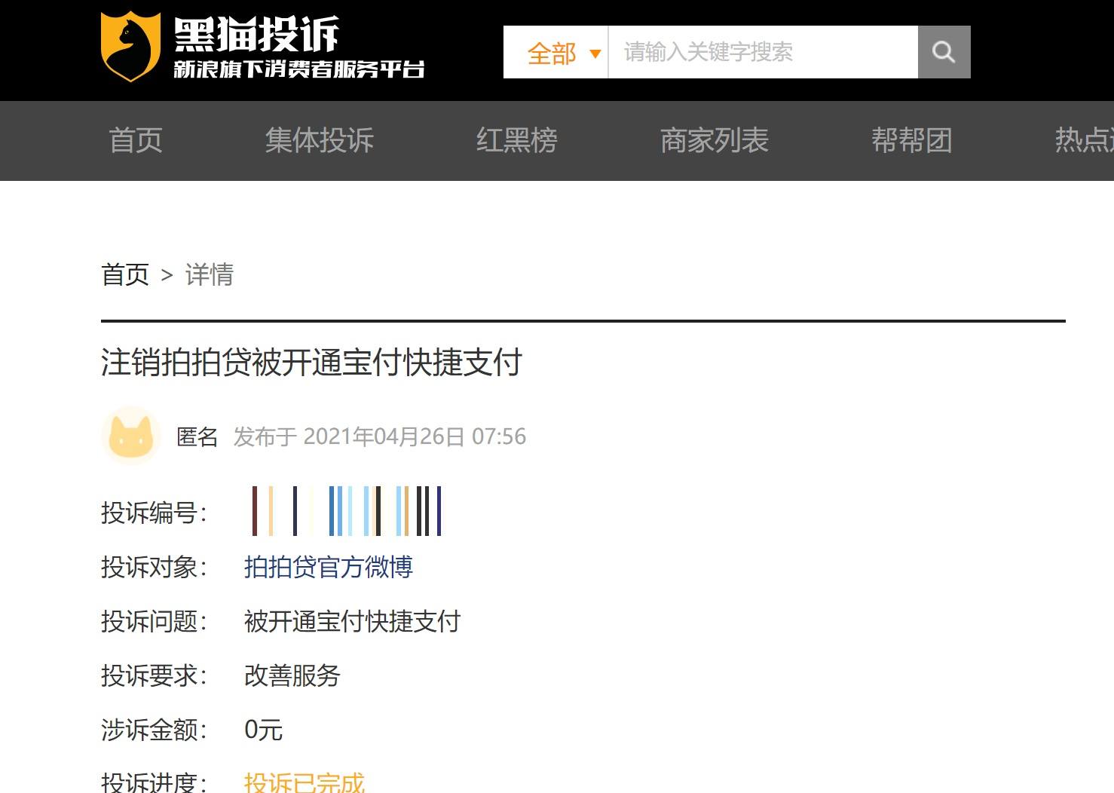Click the 投诉已完成 progress status
This screenshot has height=793, width=1114.
(x=305, y=782)
